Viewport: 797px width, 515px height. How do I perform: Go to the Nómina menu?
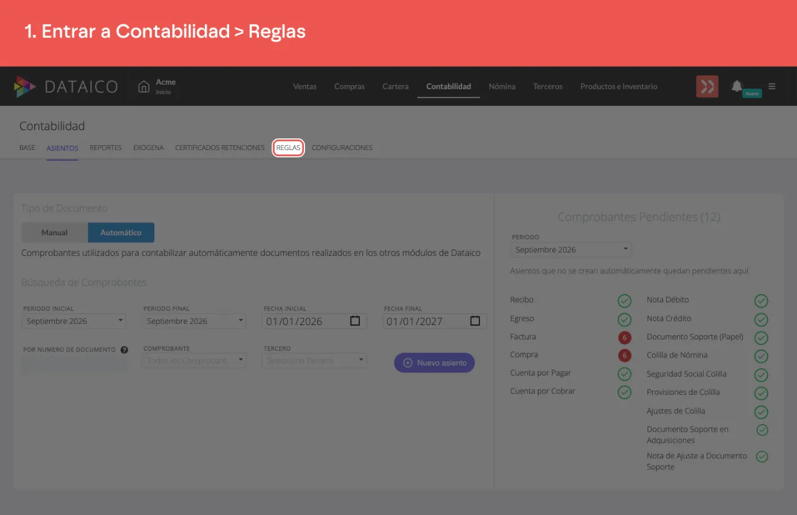pyautogui.click(x=502, y=87)
